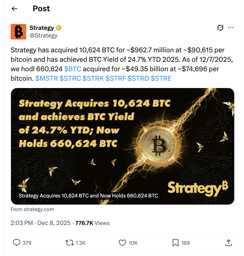Select the Post header title
The height and width of the screenshot is (256, 244).
[x=41, y=9]
